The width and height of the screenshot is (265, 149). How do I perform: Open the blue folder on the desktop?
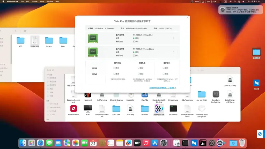click(256, 52)
